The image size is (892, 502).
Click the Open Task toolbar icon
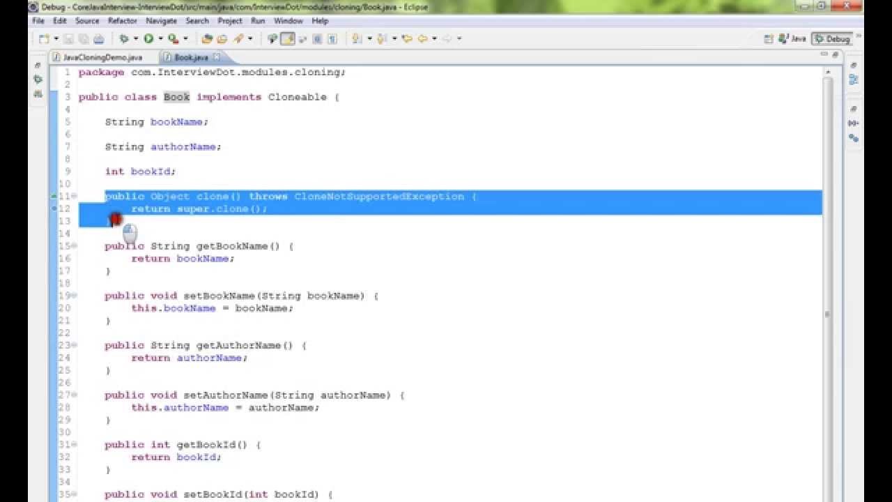[x=272, y=39]
